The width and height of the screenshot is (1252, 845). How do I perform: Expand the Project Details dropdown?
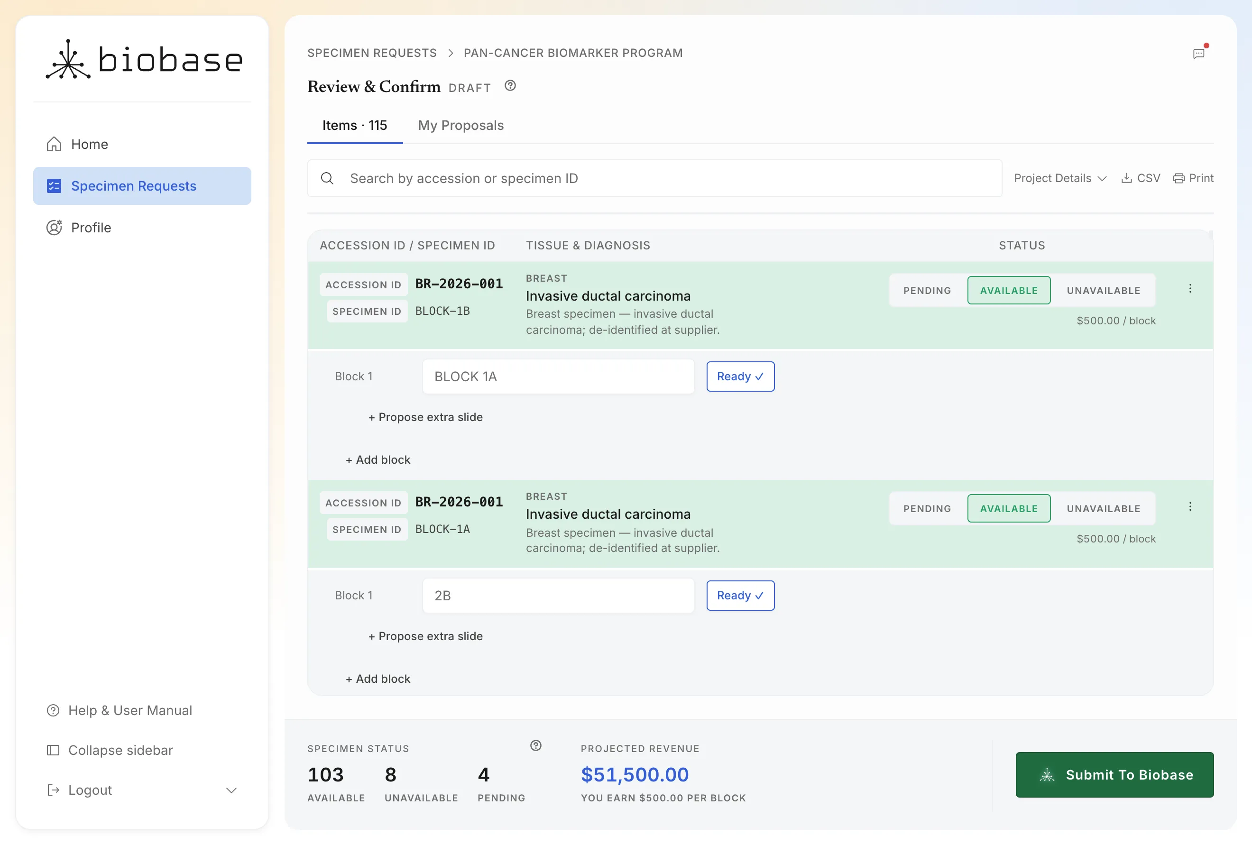tap(1060, 178)
